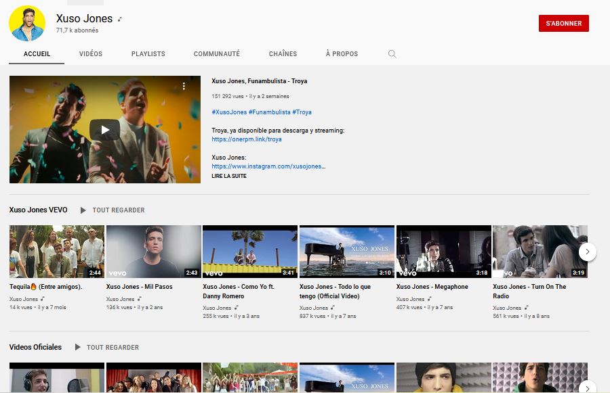
Task: Go to the Playlists tab
Action: (148, 54)
